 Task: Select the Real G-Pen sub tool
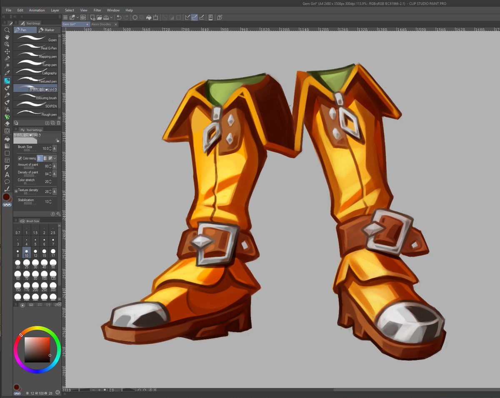point(35,47)
